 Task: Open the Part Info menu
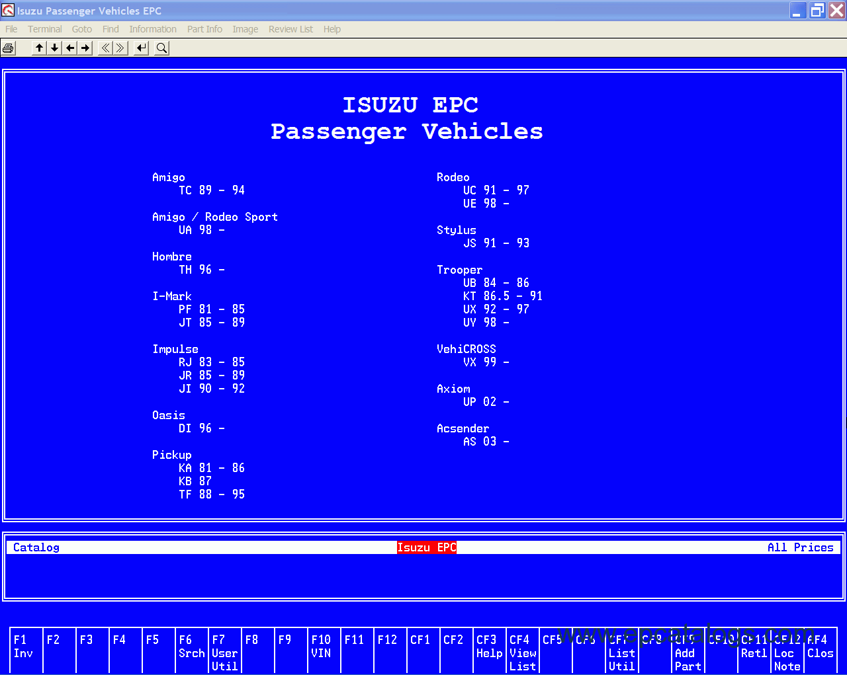[204, 29]
